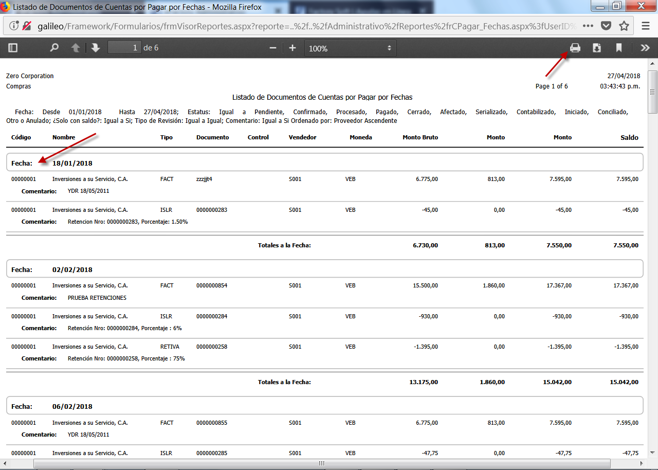Open the Firefox hamburger menu
Image resolution: width=658 pixels, height=470 pixels.
coord(646,26)
